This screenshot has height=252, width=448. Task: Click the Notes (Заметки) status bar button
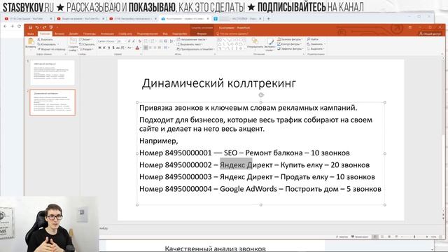[342, 237]
